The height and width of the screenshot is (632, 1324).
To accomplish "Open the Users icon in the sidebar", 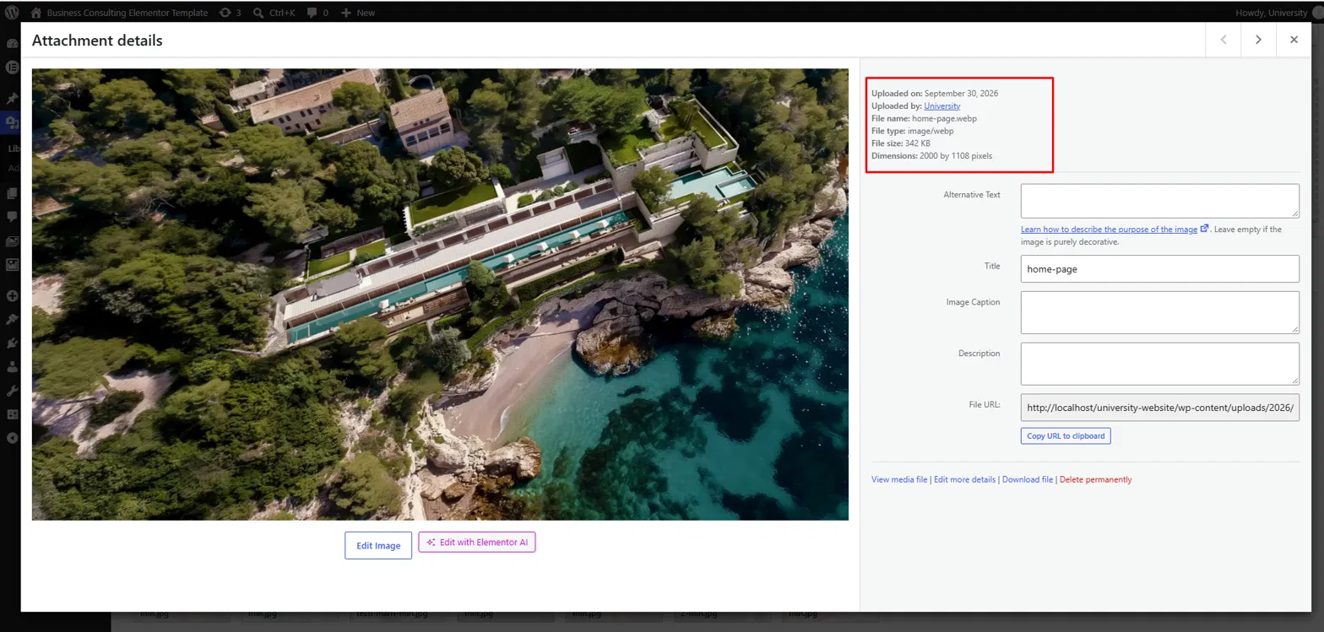I will [x=12, y=367].
